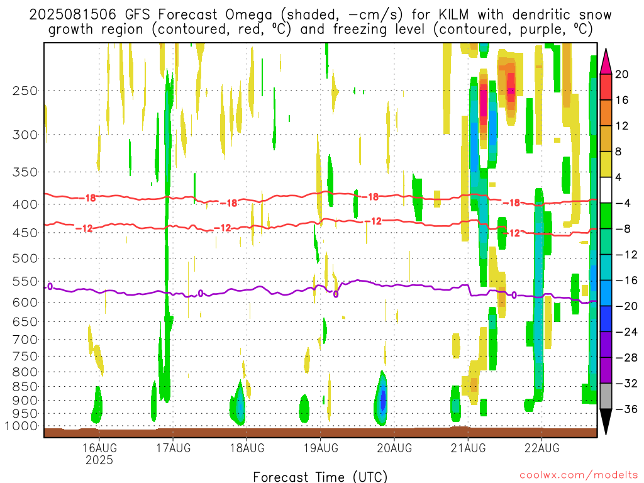
Task: Click the blue low-level omega blob near 20AUG
Action: click(x=383, y=399)
